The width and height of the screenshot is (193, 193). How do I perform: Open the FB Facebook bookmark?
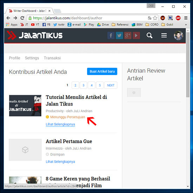[x=46, y=25]
